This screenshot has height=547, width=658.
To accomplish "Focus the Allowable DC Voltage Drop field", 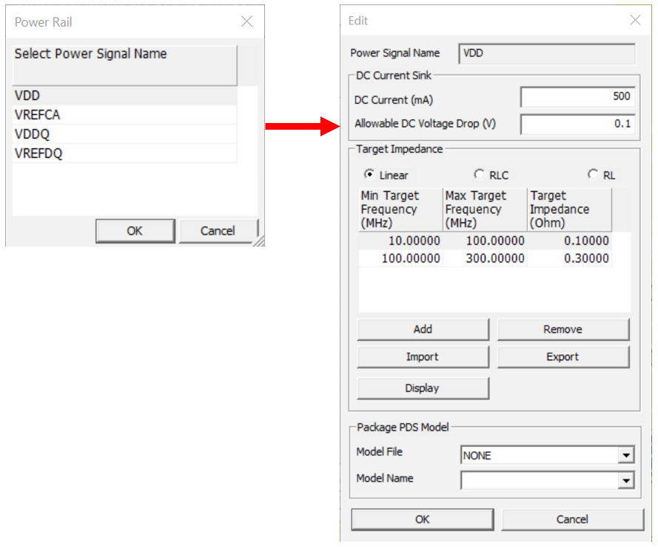I will pos(577,124).
